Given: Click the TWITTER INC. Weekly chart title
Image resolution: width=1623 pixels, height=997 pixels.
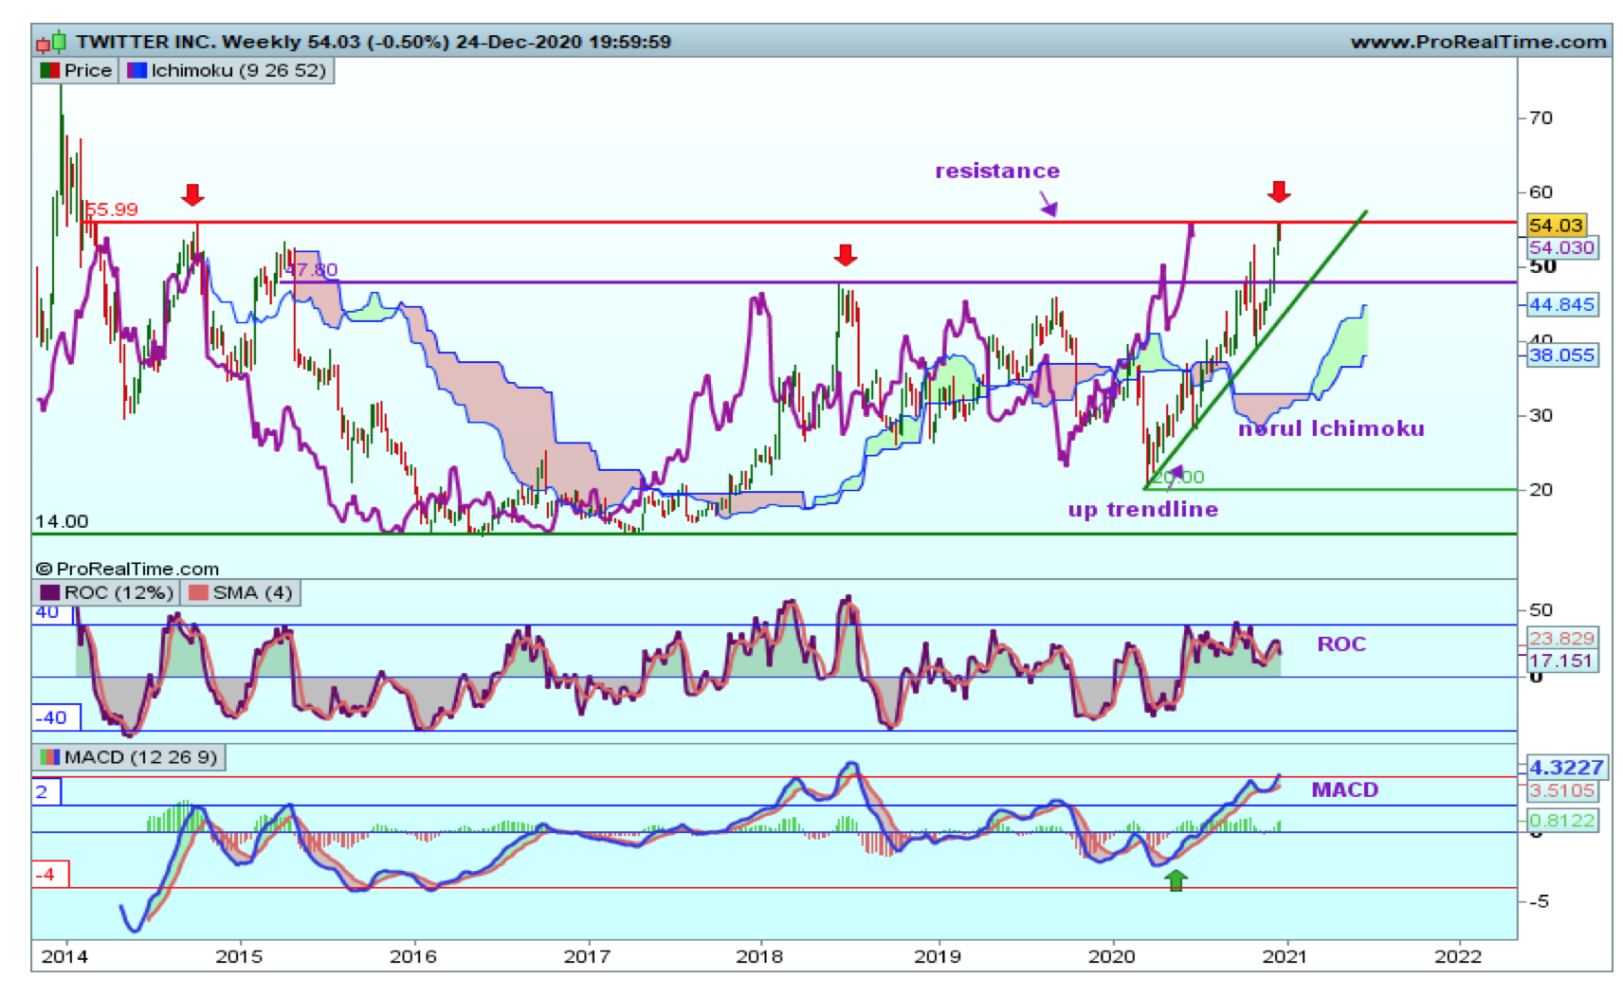Looking at the screenshot, I should point(373,42).
